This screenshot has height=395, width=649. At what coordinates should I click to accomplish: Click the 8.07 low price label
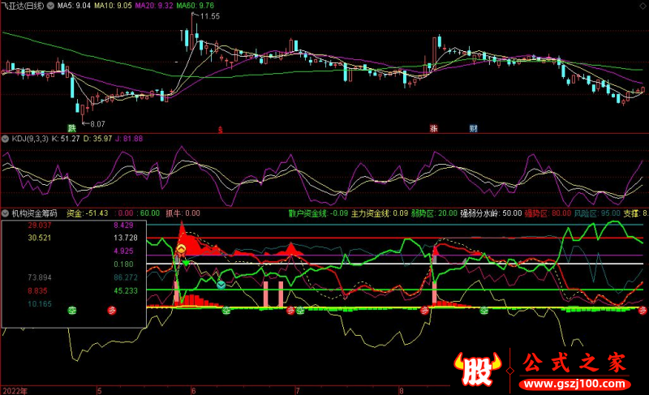coord(97,123)
